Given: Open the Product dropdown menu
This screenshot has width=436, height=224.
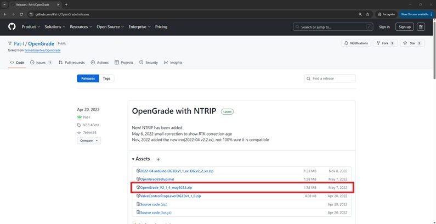Looking at the screenshot, I should (x=31, y=26).
